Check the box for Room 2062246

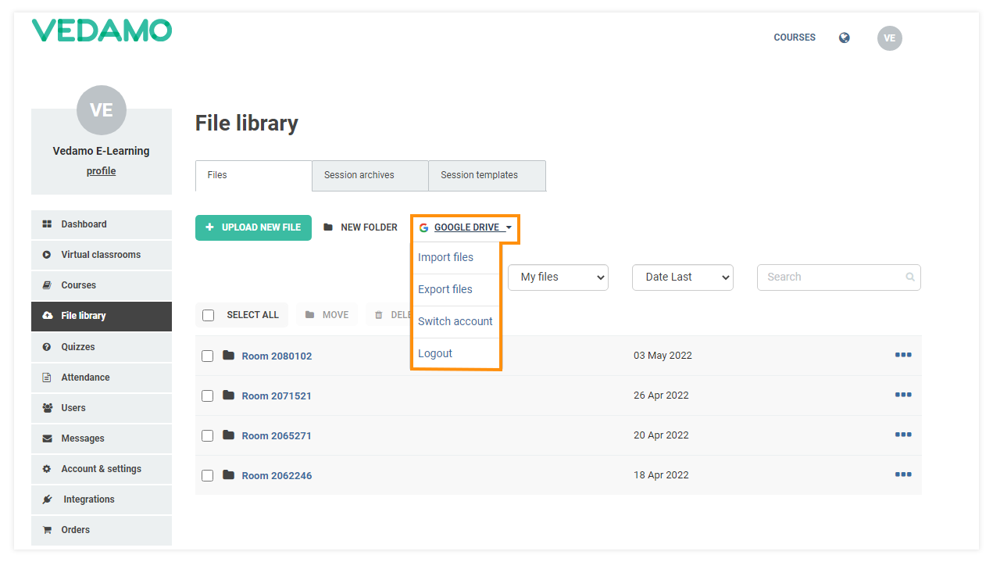(x=208, y=475)
